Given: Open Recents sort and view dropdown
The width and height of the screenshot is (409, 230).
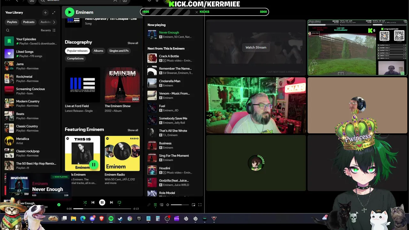Looking at the screenshot, I should (x=48, y=30).
